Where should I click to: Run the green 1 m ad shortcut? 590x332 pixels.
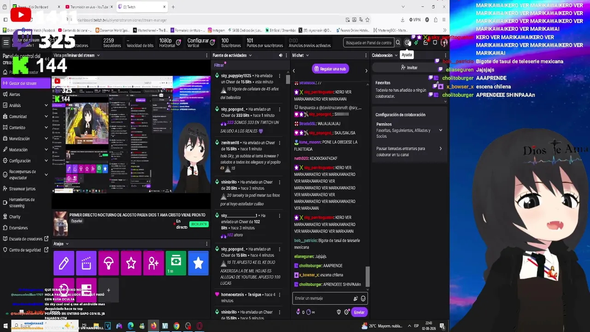[x=176, y=263]
